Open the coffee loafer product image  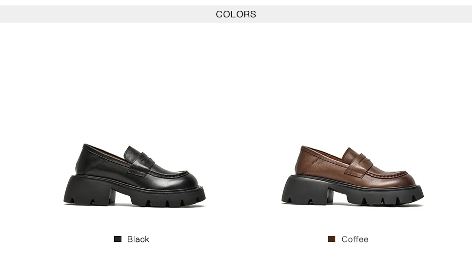point(353,176)
